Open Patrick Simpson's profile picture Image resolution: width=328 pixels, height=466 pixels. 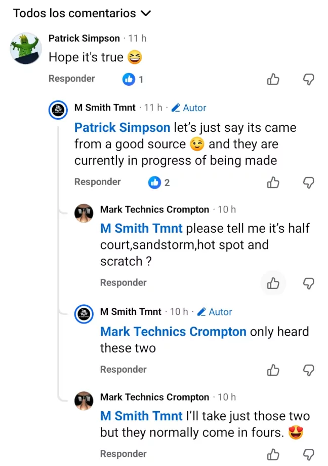[x=25, y=49]
